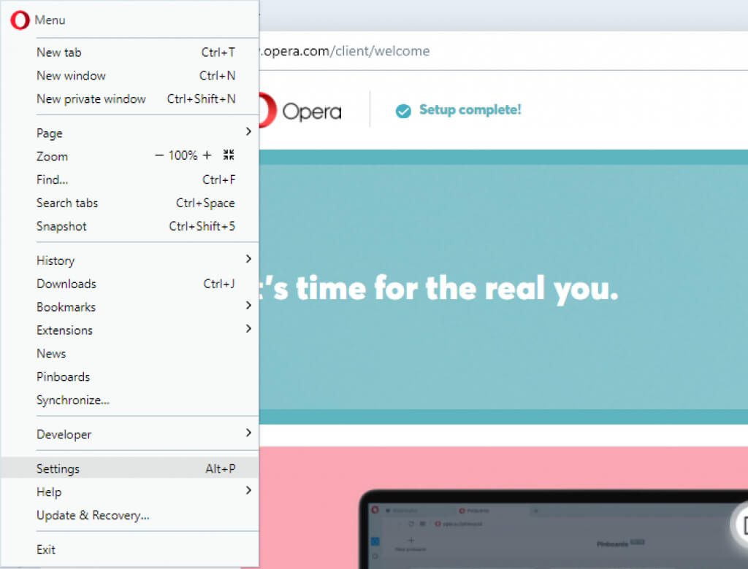Take a Snapshot from the menu

coord(130,226)
